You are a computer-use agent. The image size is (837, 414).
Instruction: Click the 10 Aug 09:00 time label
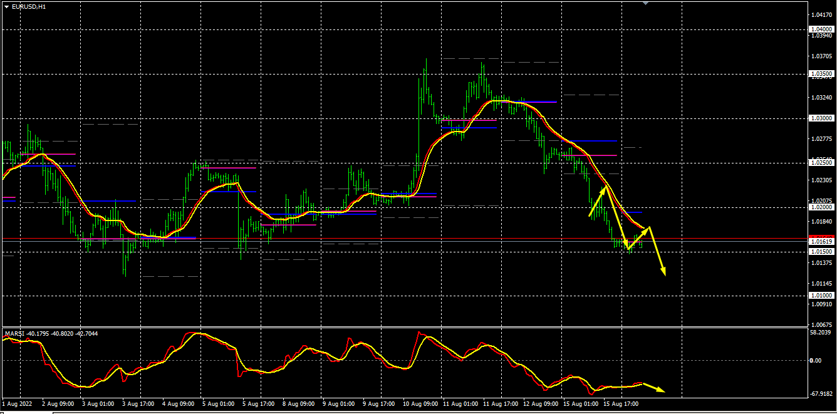pyautogui.click(x=419, y=404)
